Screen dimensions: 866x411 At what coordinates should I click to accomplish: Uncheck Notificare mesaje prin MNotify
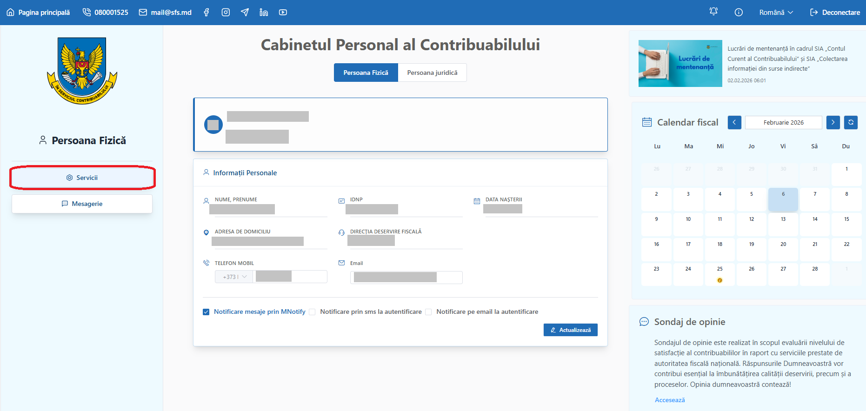pyautogui.click(x=206, y=312)
